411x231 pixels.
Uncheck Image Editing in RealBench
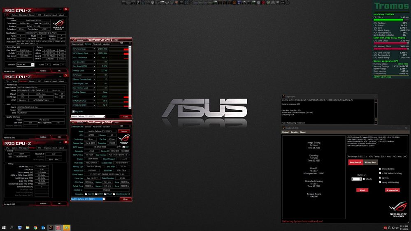(380, 169)
